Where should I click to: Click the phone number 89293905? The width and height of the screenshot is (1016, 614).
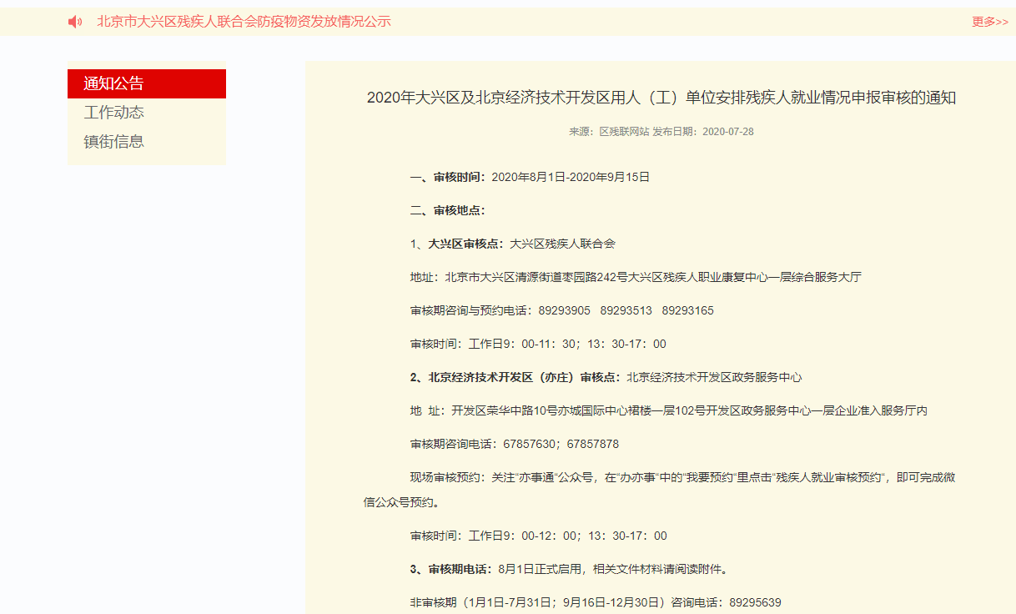[x=564, y=310]
